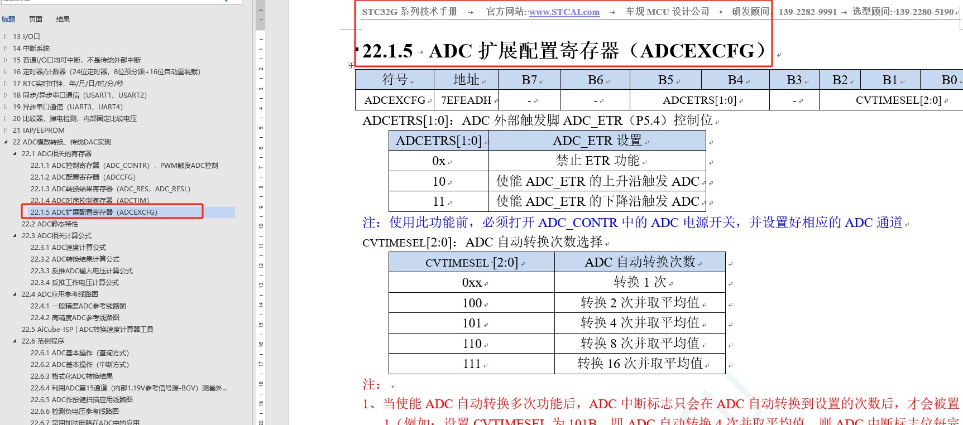963x425 pixels.
Task: Switch to the 页面 navigation tab
Action: 36,20
